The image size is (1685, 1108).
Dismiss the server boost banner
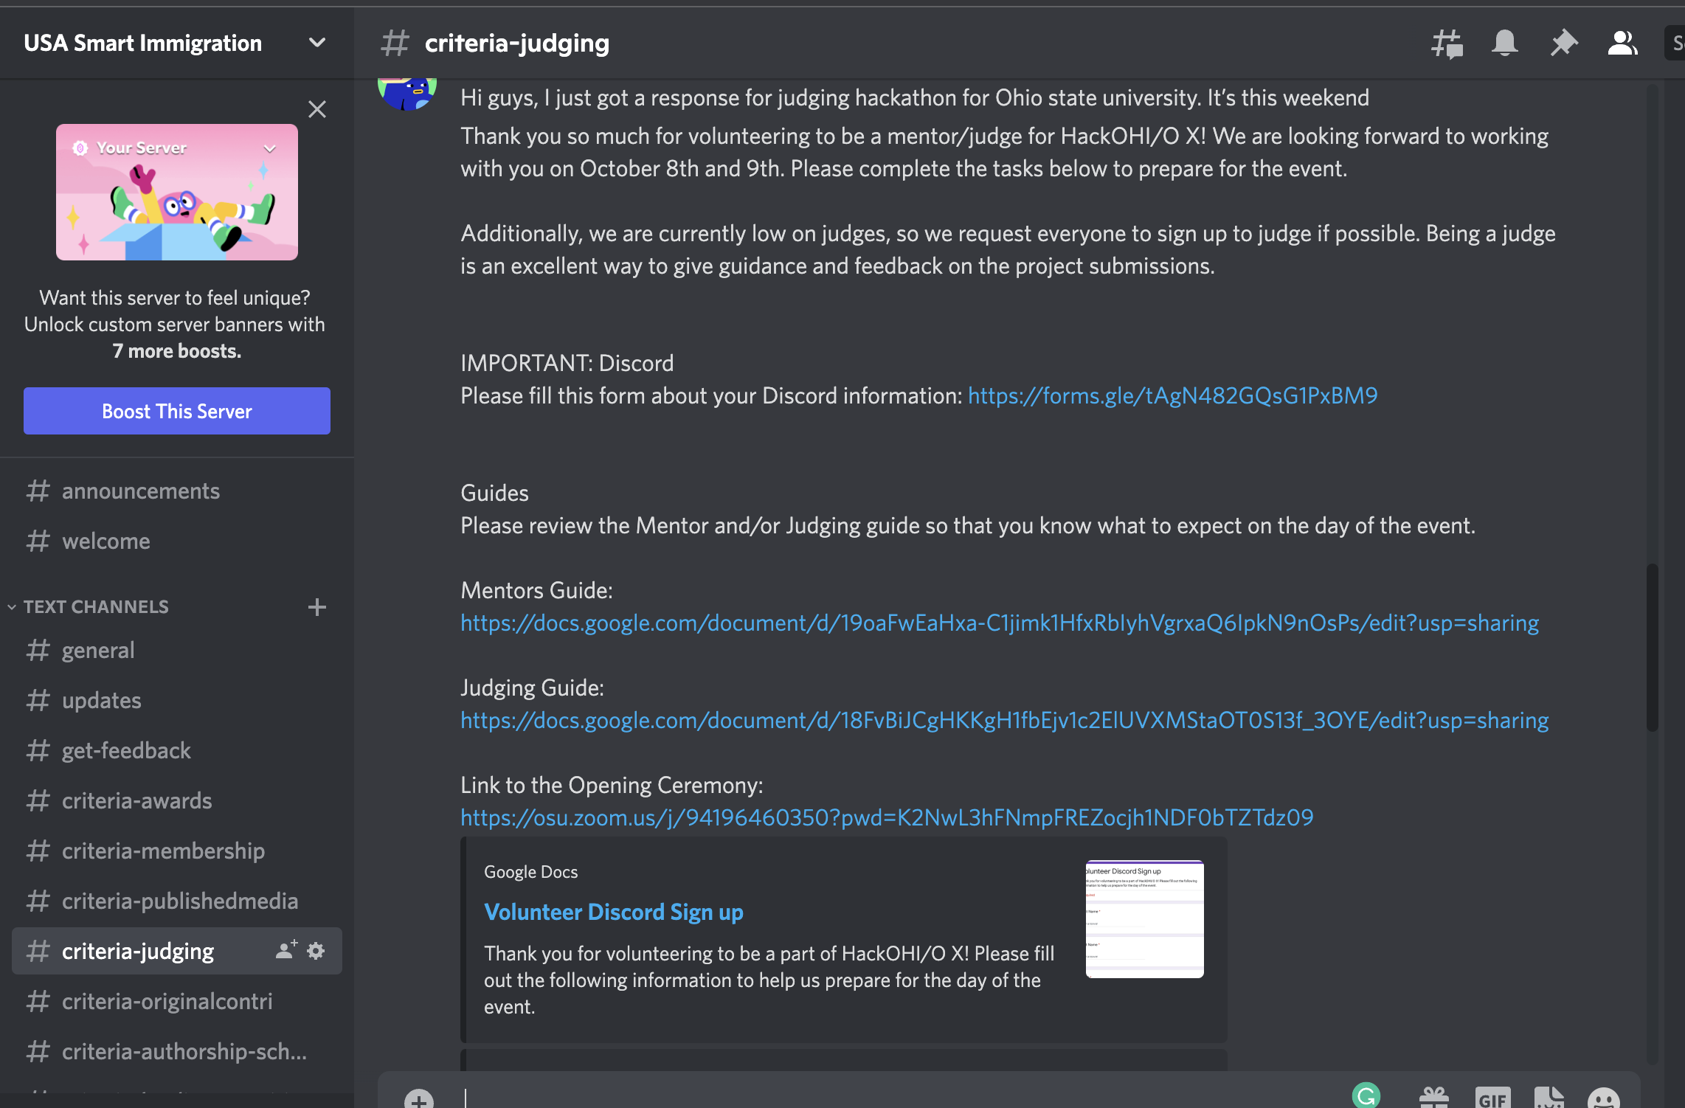coord(317,109)
